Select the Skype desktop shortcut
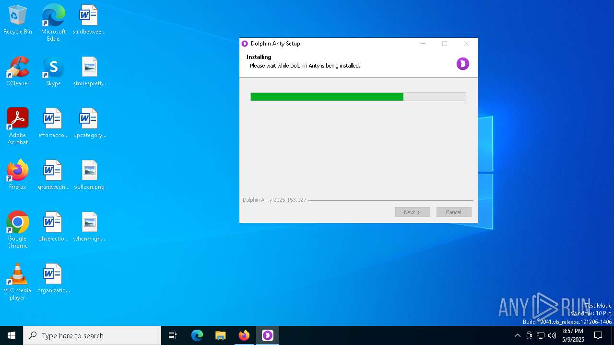Screen dimensions: 614x345 coord(53,71)
